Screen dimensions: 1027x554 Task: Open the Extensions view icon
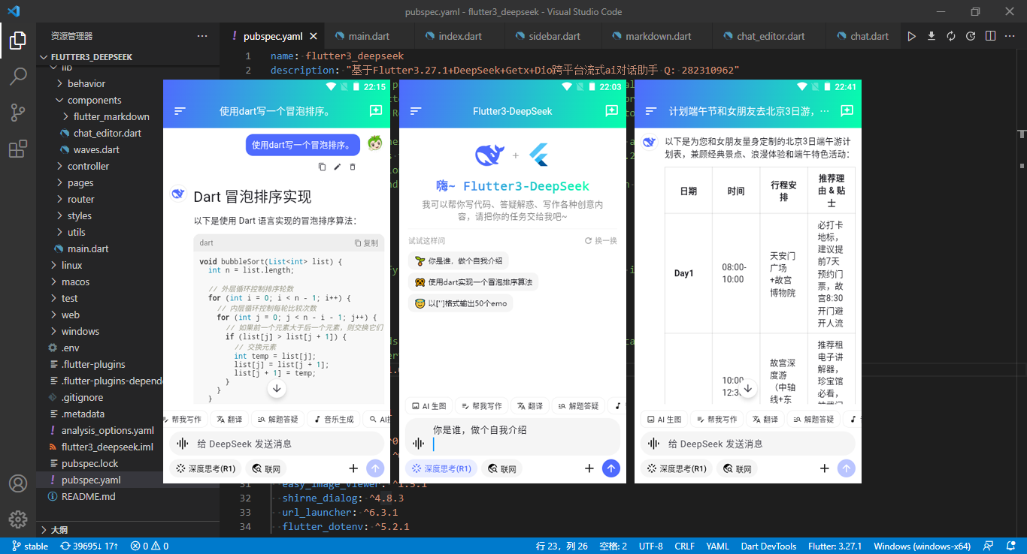(x=18, y=149)
